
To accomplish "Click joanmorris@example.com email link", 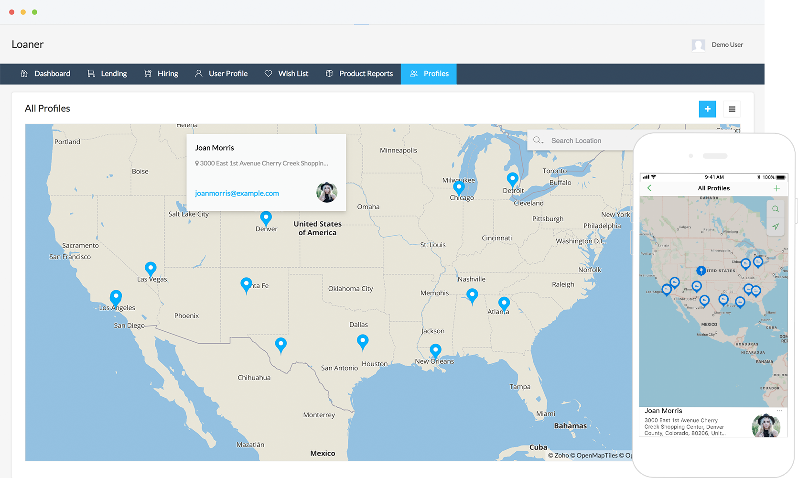I will (x=237, y=193).
